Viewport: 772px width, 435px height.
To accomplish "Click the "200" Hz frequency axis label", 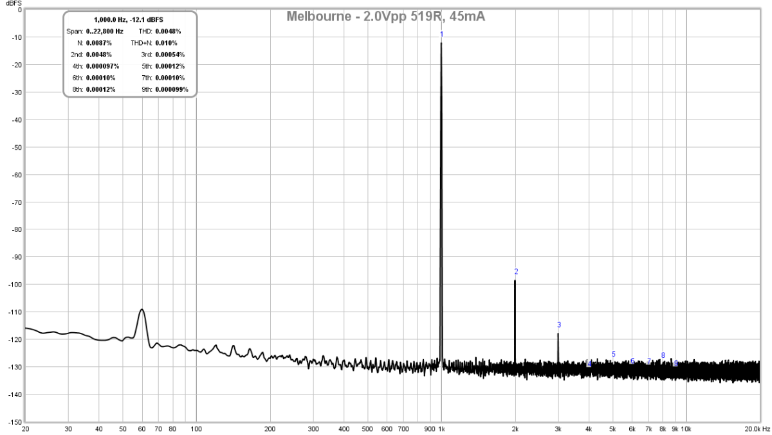I will coord(270,428).
